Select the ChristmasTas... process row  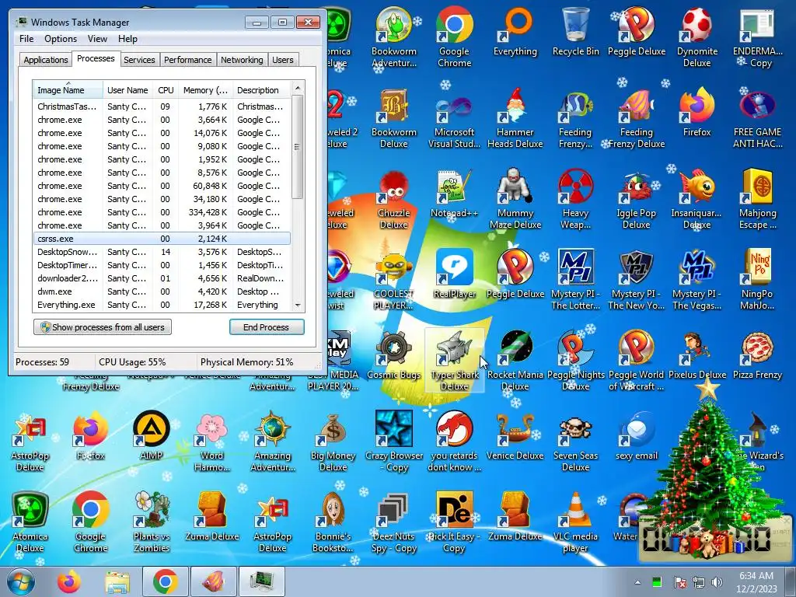pos(162,106)
